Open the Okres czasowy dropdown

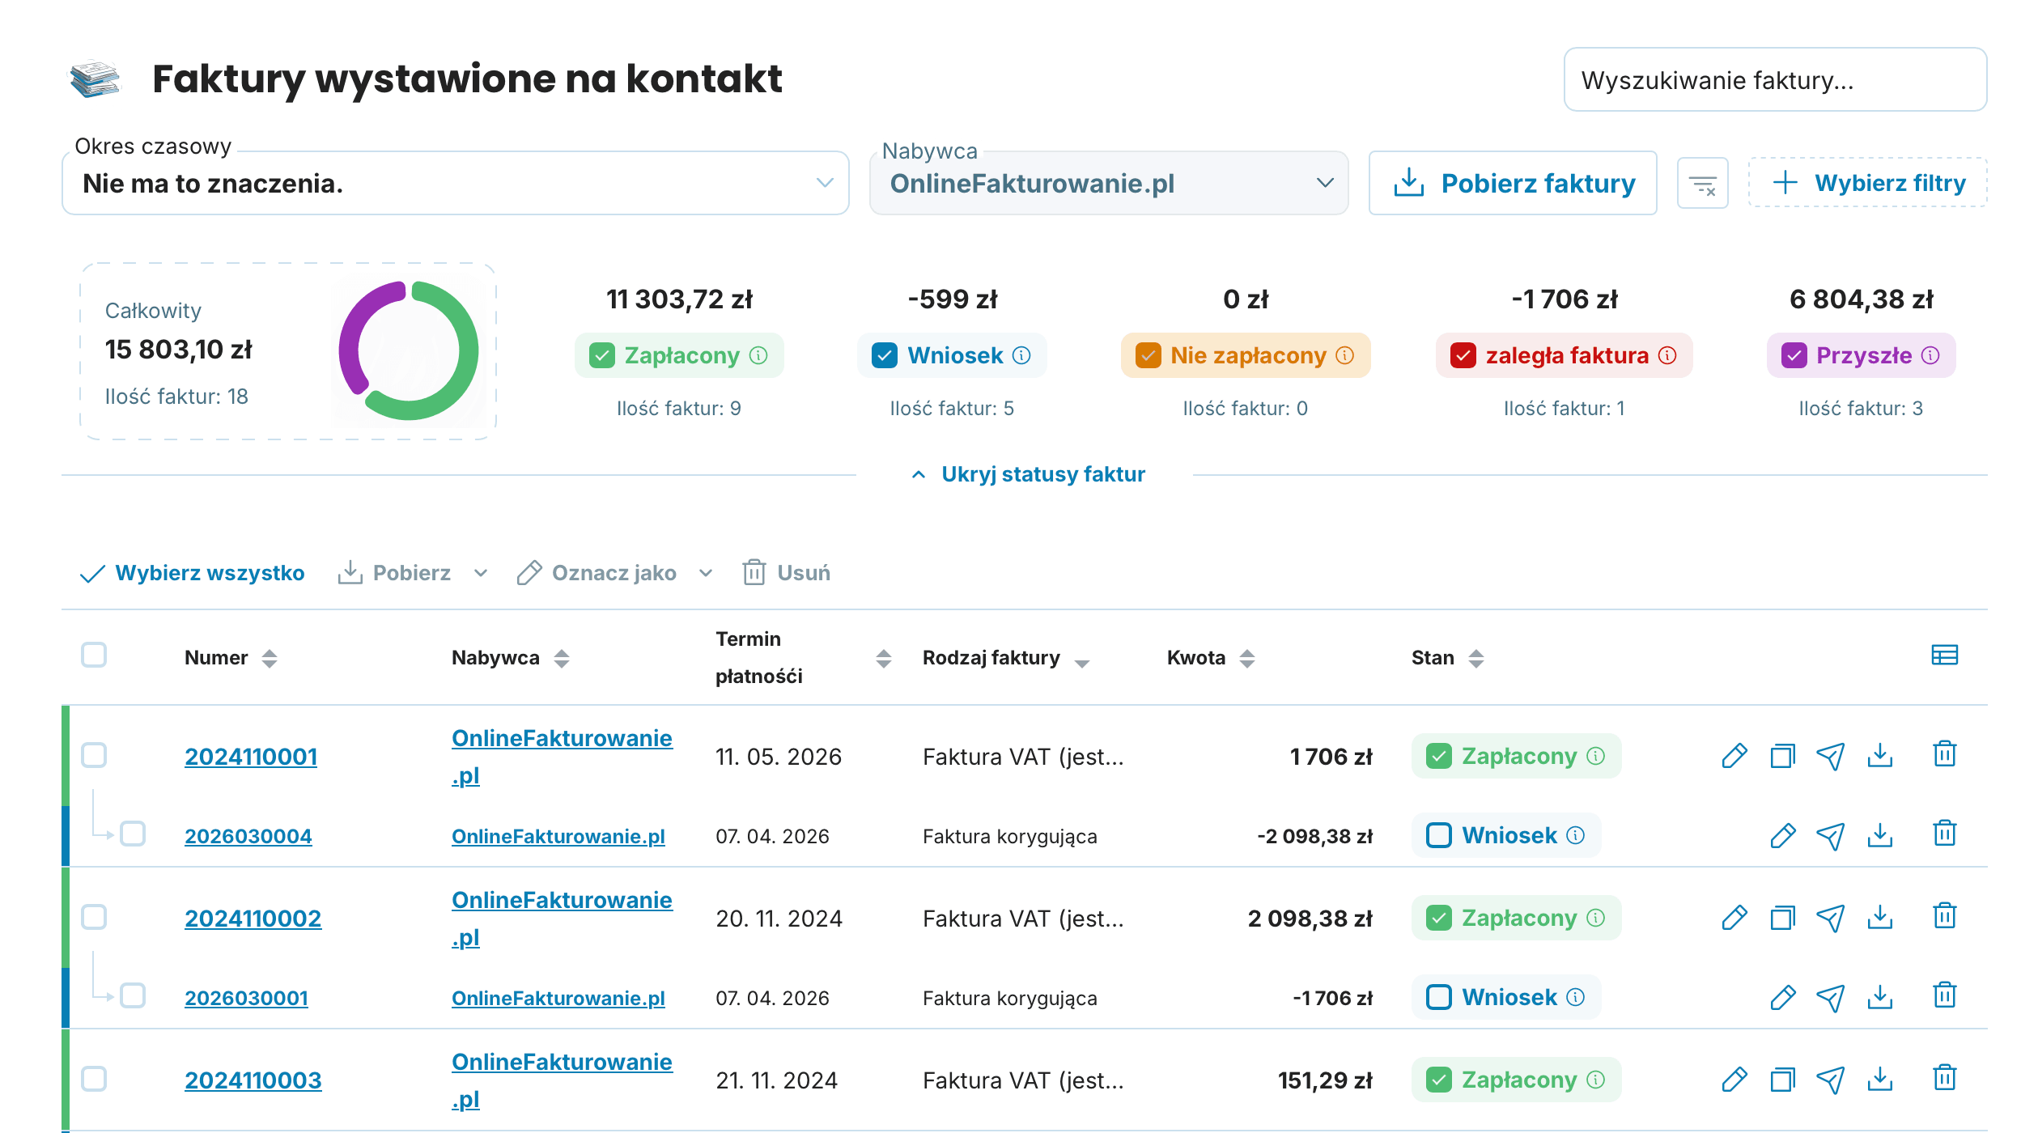tap(455, 183)
